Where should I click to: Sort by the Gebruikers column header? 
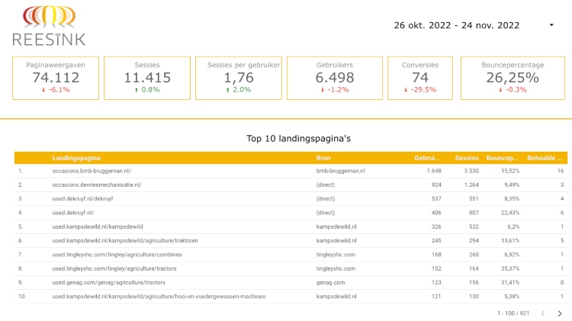click(x=427, y=158)
